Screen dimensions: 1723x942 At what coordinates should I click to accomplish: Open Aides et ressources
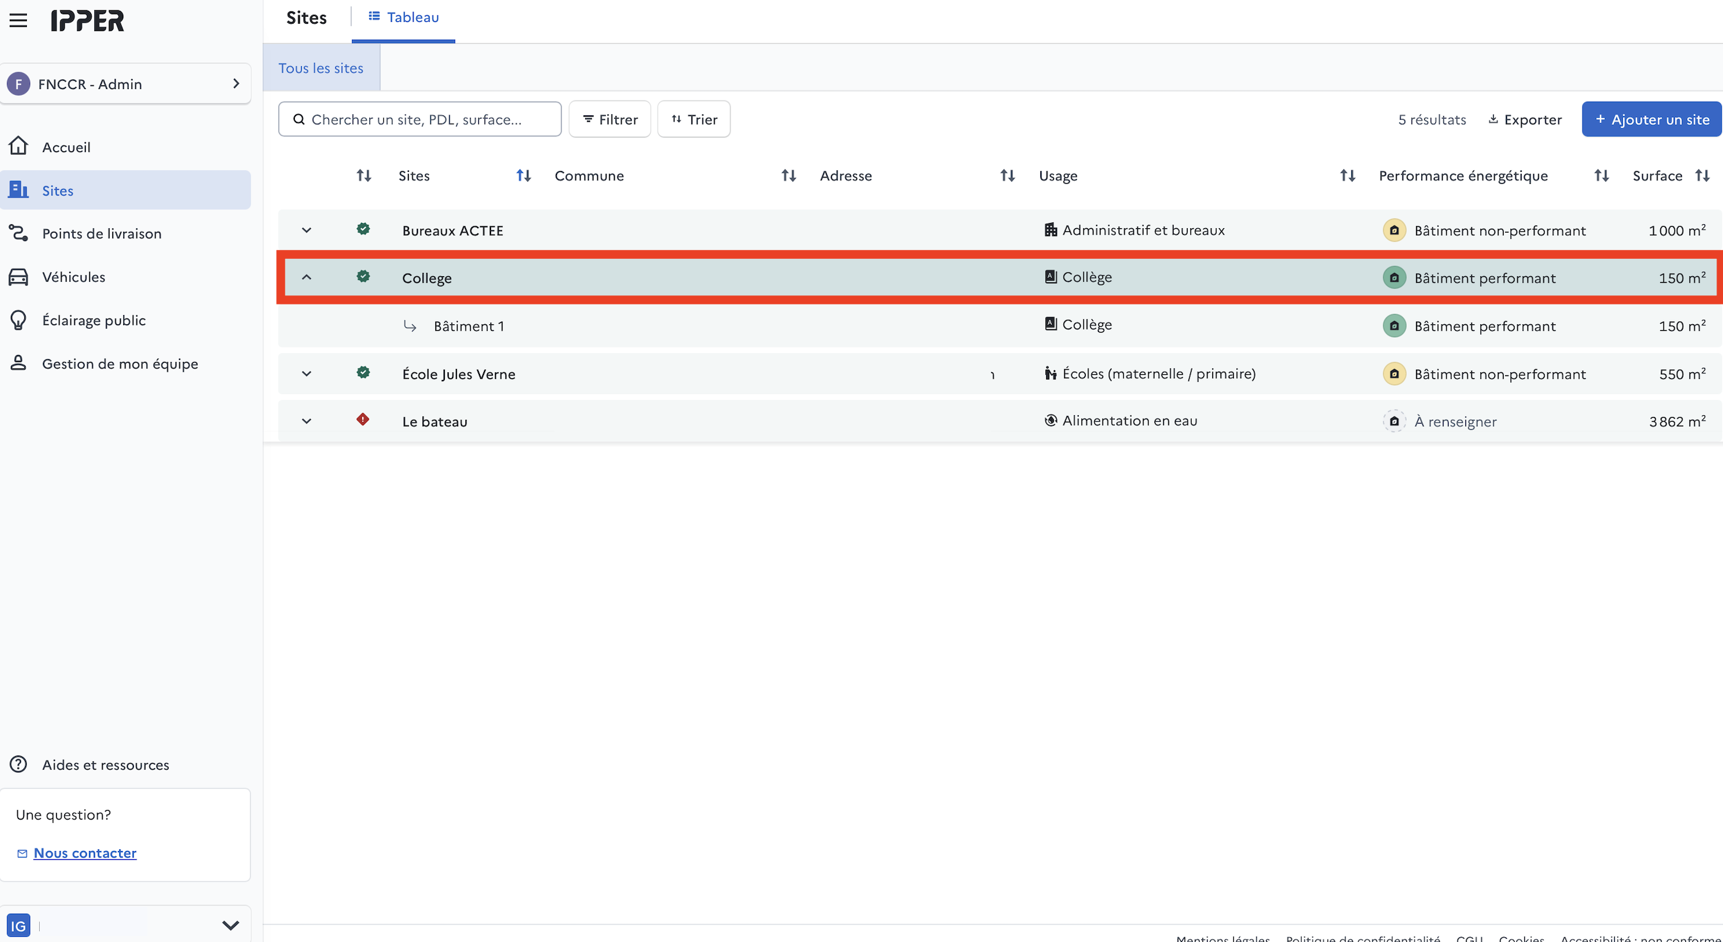[x=126, y=765]
